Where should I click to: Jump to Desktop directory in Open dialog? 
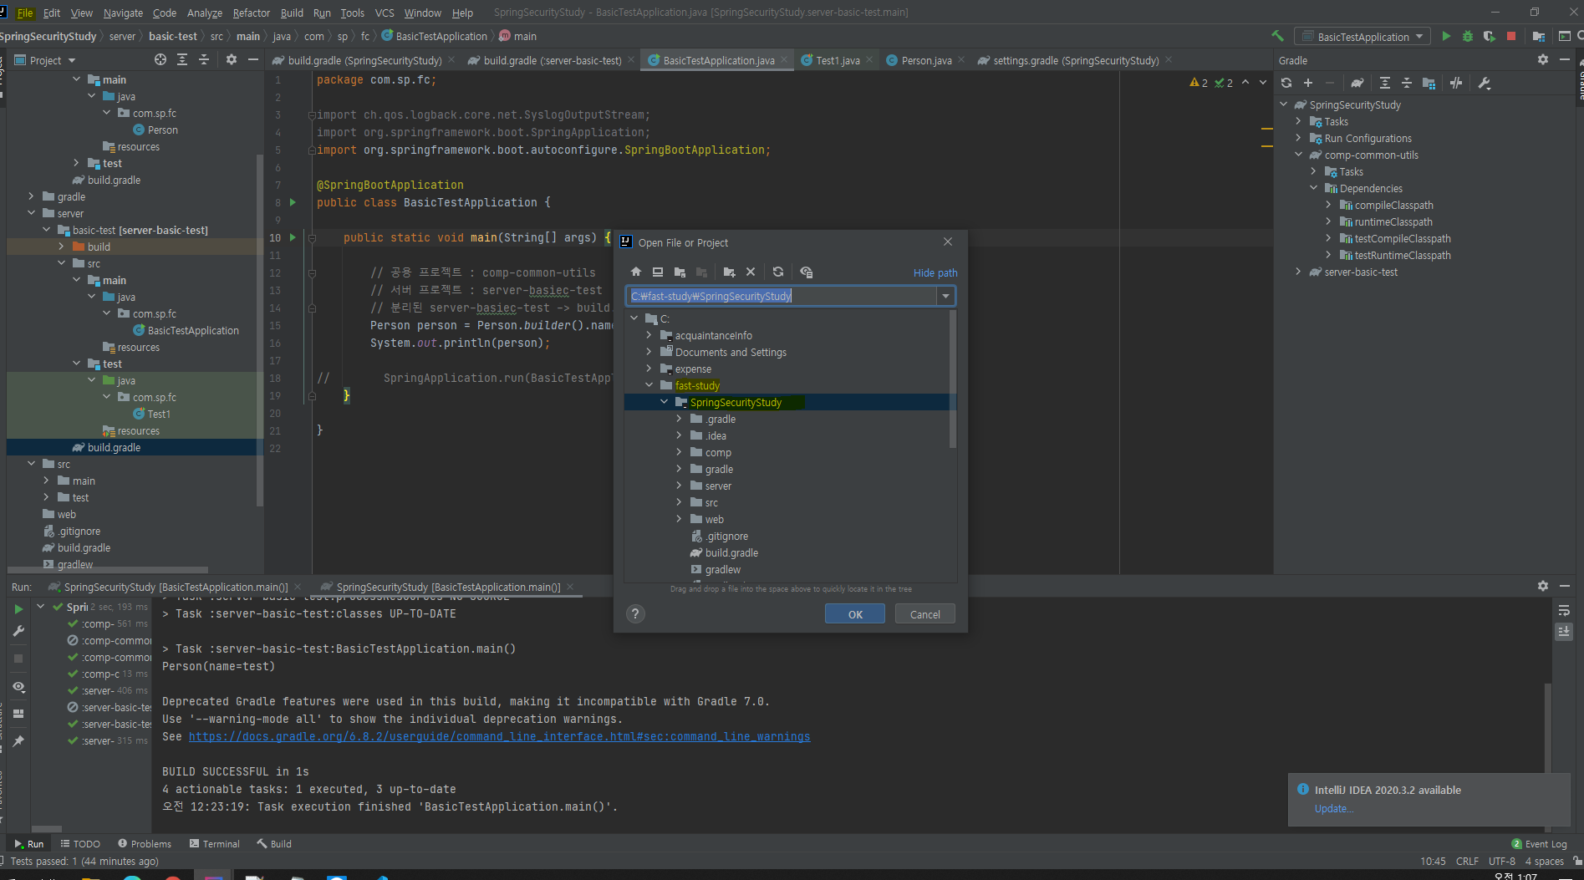click(x=658, y=272)
